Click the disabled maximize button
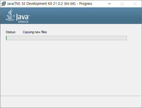Viewport: 142px width, 108px height. [122, 4]
